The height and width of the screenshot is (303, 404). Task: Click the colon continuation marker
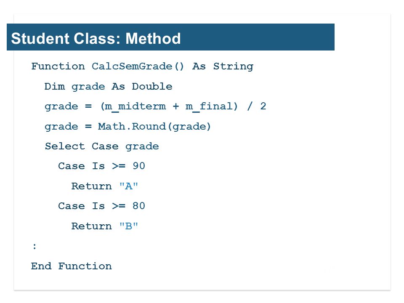(35, 247)
